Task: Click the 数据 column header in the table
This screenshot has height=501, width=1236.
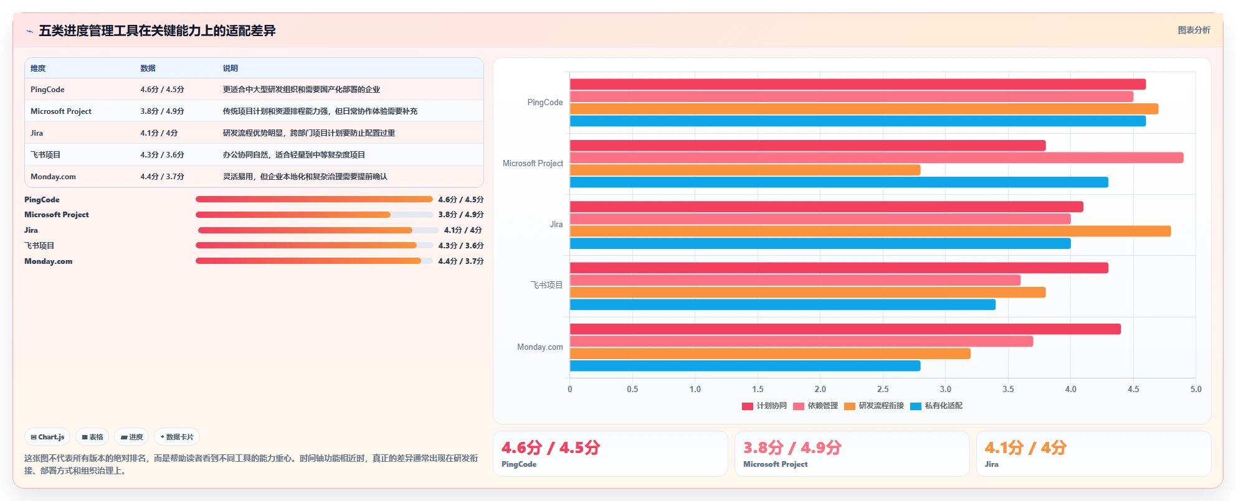Action: click(x=148, y=68)
